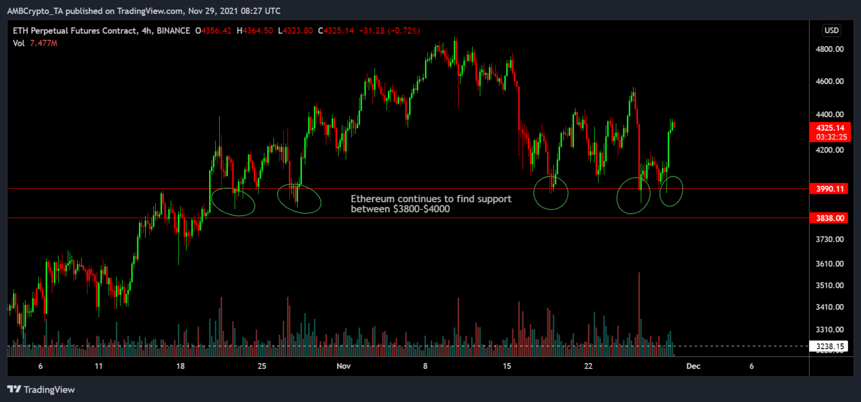Image resolution: width=861 pixels, height=402 pixels.
Task: Click the 4800.00 price scale label
Action: click(x=831, y=49)
